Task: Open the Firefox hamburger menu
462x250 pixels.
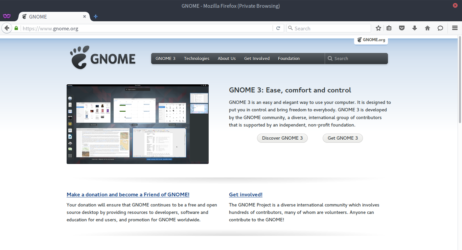Action: click(x=455, y=28)
